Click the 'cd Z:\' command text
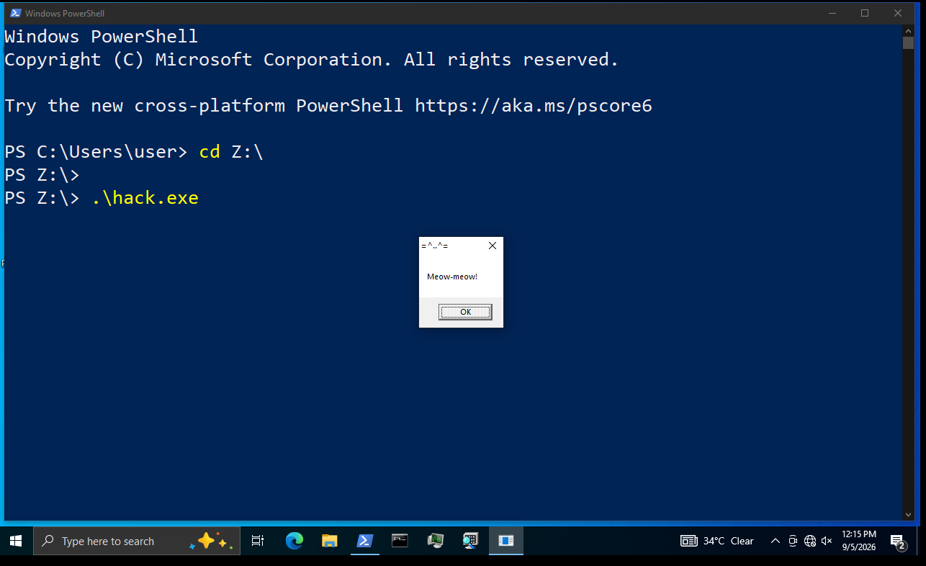Screen dimensions: 926x566 [x=231, y=152]
